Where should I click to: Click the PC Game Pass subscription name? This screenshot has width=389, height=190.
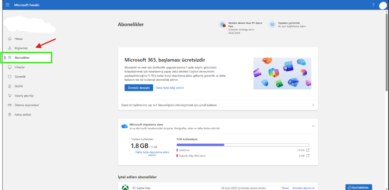coord(142,188)
